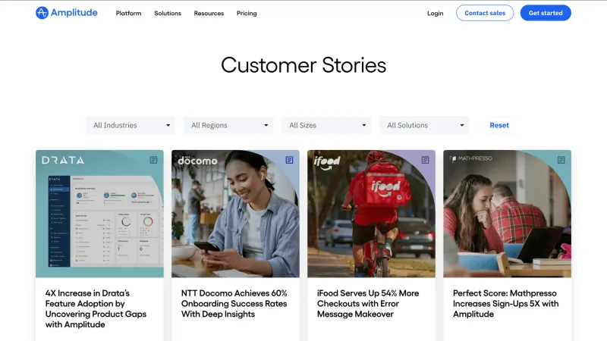Click the docomo logo on its card
The height and width of the screenshot is (341, 607).
point(197,161)
